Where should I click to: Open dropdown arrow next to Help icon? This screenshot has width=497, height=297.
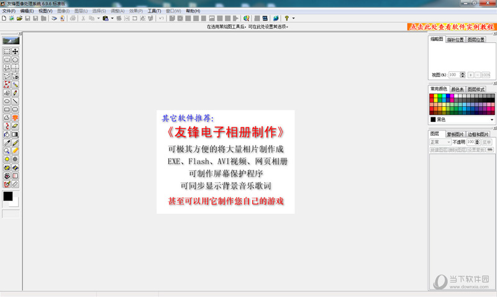click(293, 19)
